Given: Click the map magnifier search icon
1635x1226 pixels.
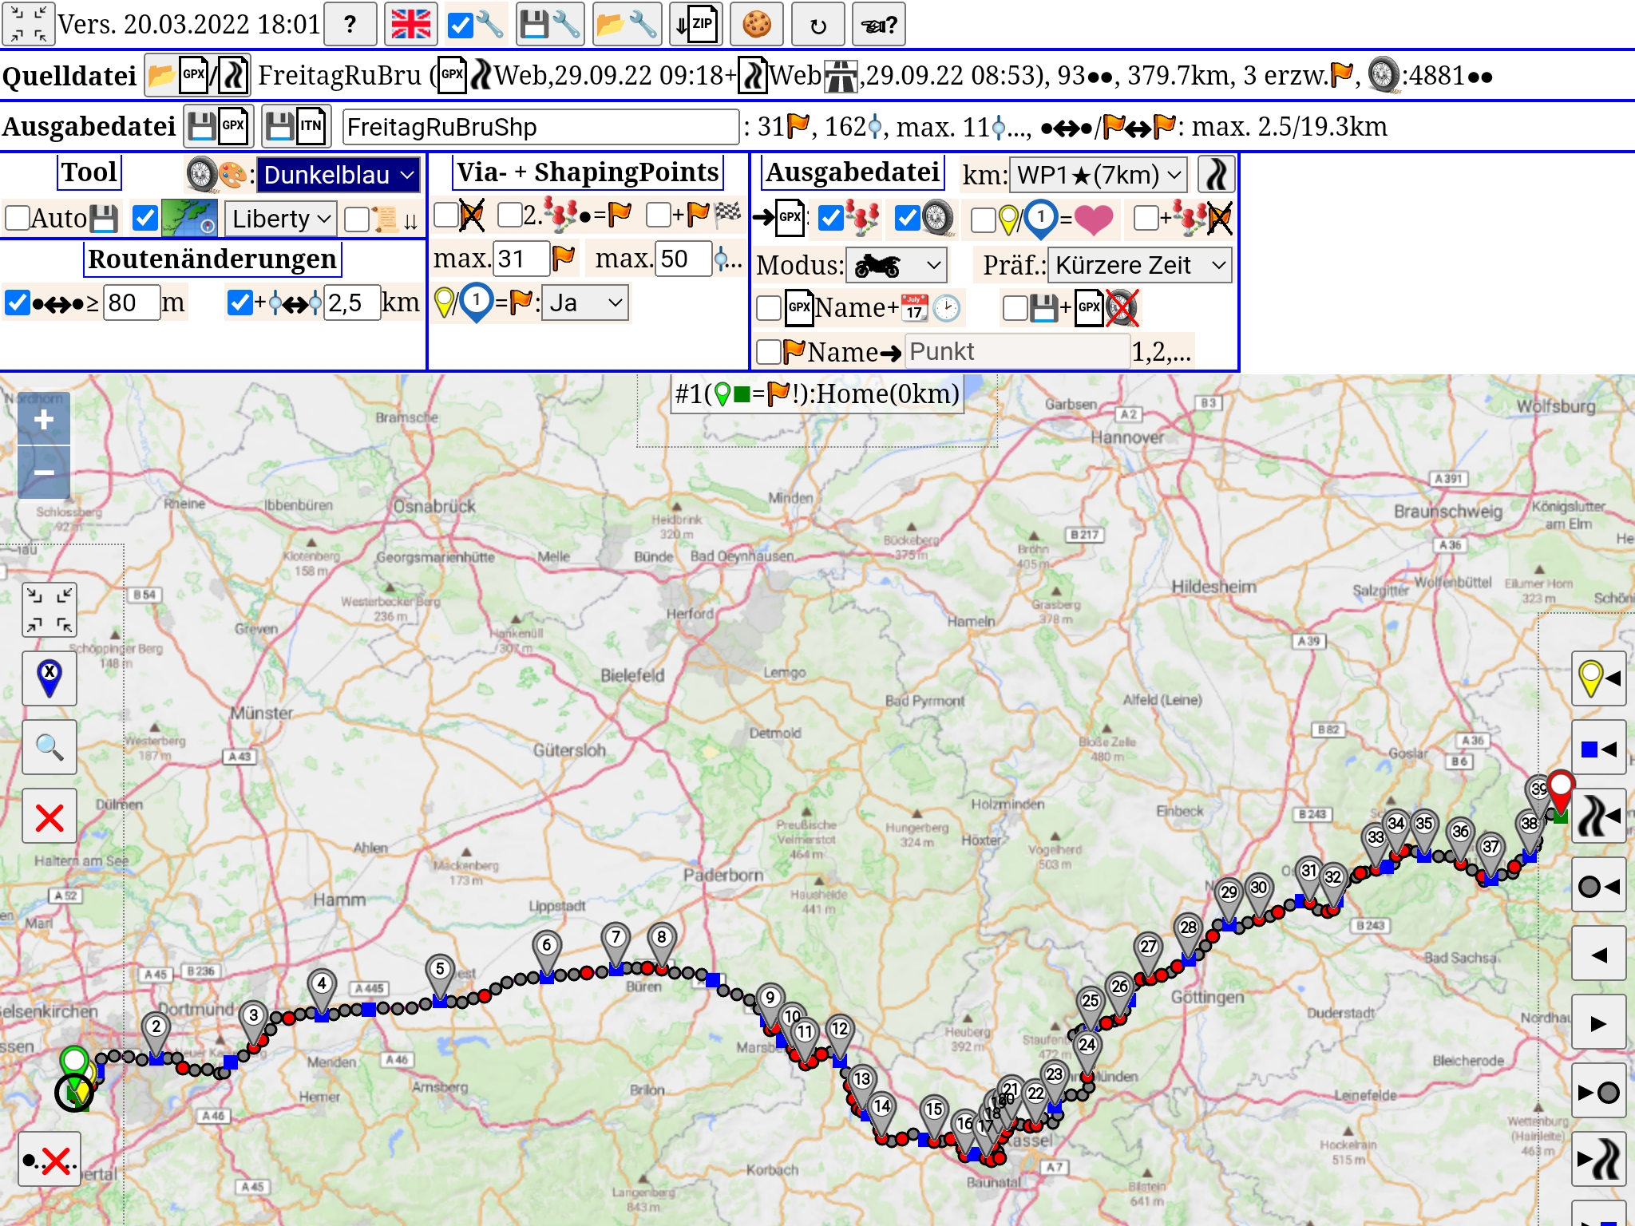Looking at the screenshot, I should point(49,747).
